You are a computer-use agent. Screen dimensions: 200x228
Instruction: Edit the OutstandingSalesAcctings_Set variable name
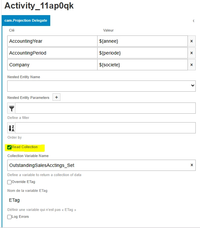tap(97, 165)
